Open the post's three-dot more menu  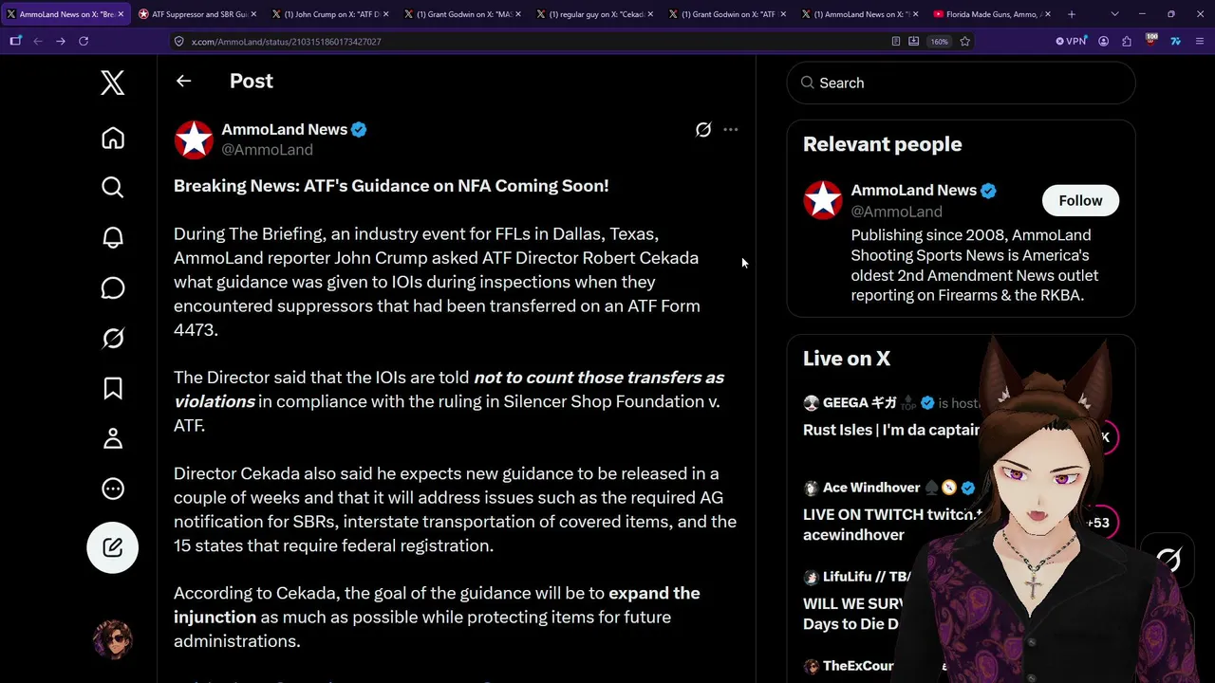[x=731, y=130]
